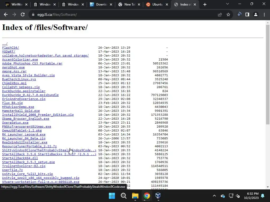This screenshot has height=202, width=270.
Task: Go to parent directory link ../
Action: pos(5,44)
